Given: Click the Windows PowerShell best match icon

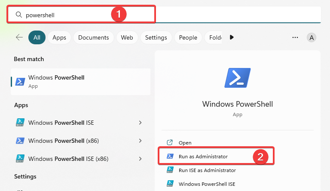Looking at the screenshot, I should click(x=20, y=82).
